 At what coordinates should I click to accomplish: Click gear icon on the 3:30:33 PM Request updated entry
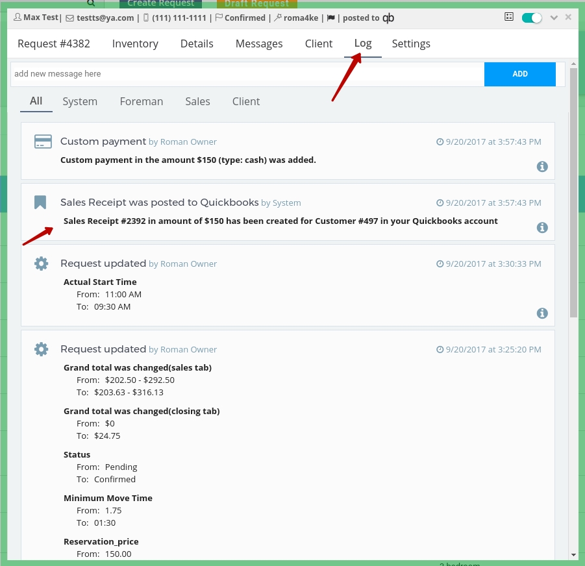41,264
